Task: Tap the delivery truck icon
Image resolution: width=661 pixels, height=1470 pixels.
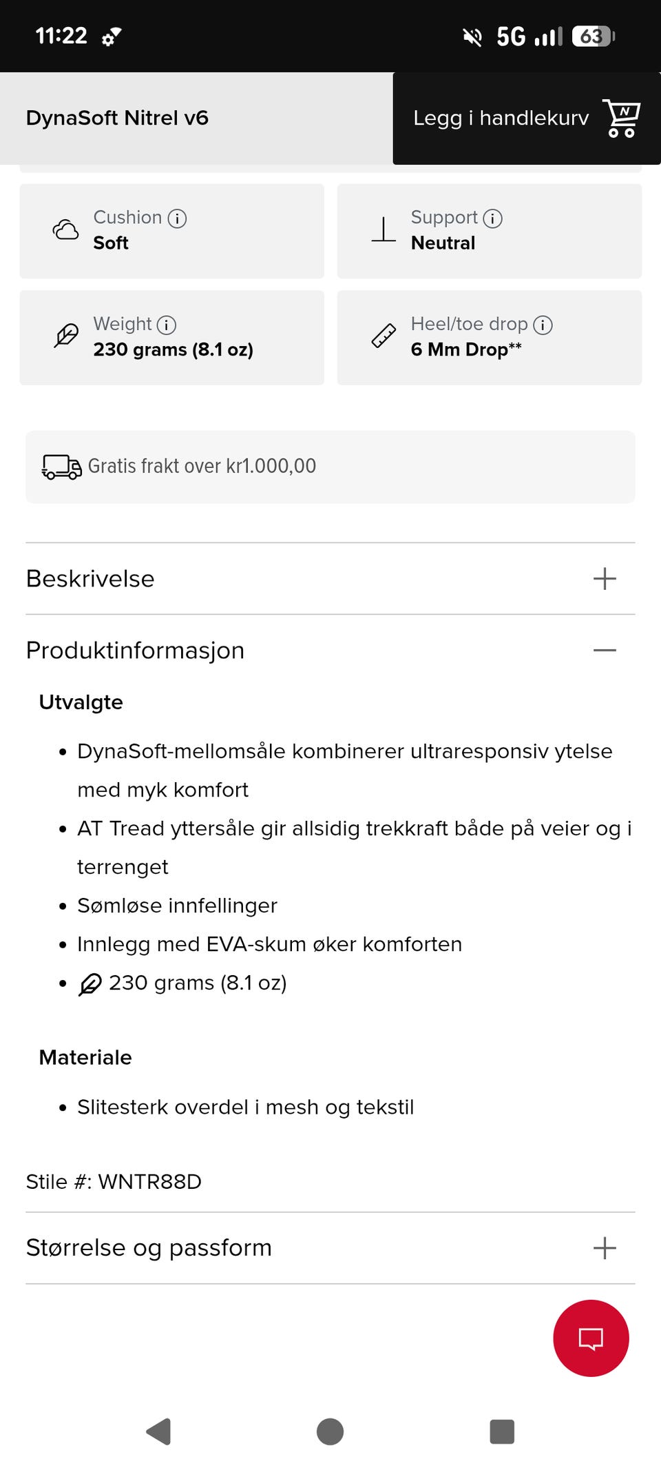Action: (x=61, y=467)
